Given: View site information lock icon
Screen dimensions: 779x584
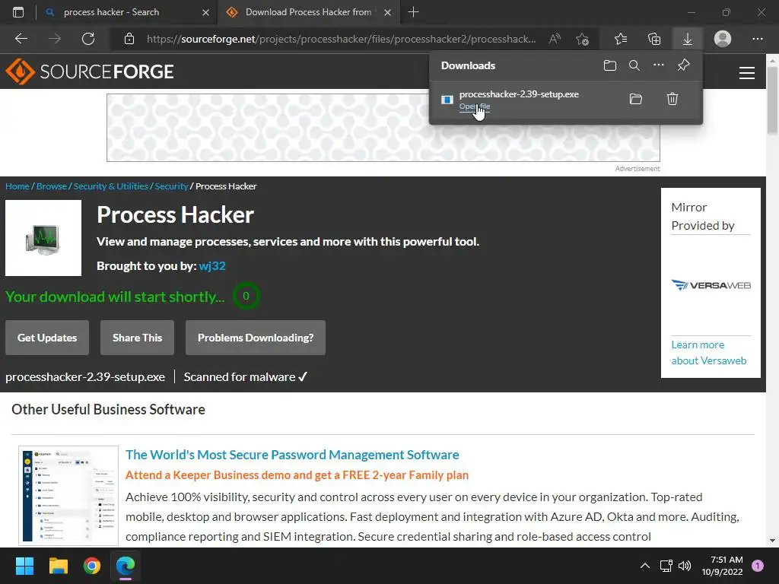Looking at the screenshot, I should [129, 39].
